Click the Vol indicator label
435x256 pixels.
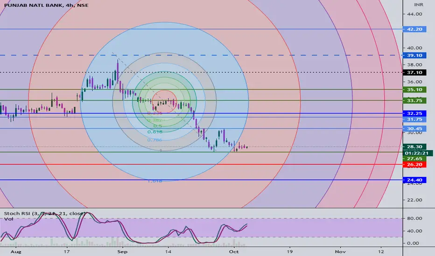click(8, 219)
